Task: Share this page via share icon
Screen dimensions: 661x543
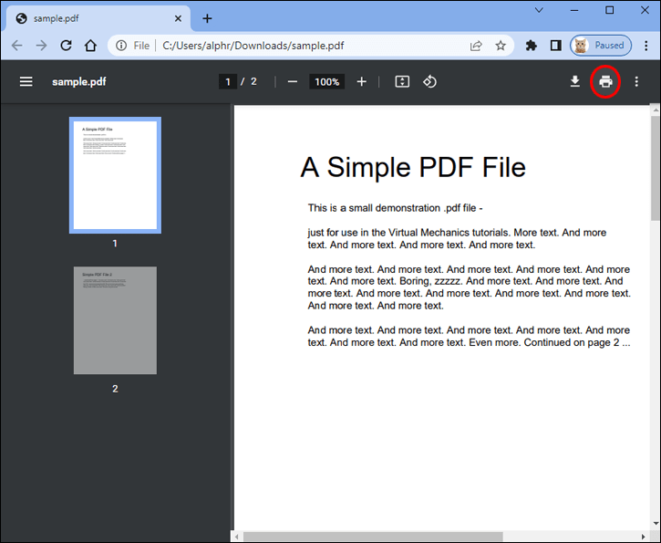Action: click(476, 46)
